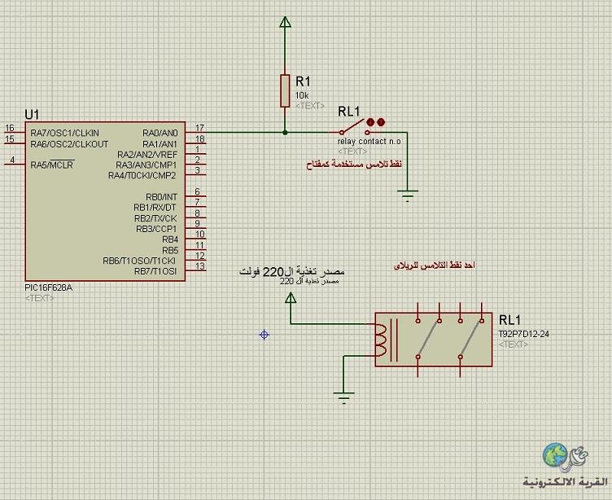Click the RB2/TX/CK pin name
Viewport: 612px width, 500px height.
155,218
